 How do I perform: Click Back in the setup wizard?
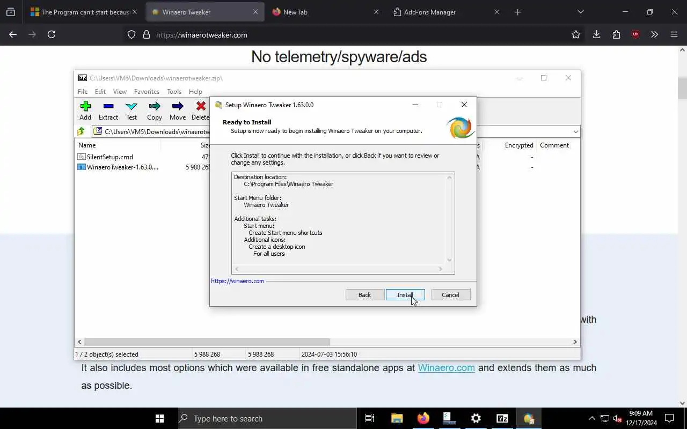pos(364,295)
